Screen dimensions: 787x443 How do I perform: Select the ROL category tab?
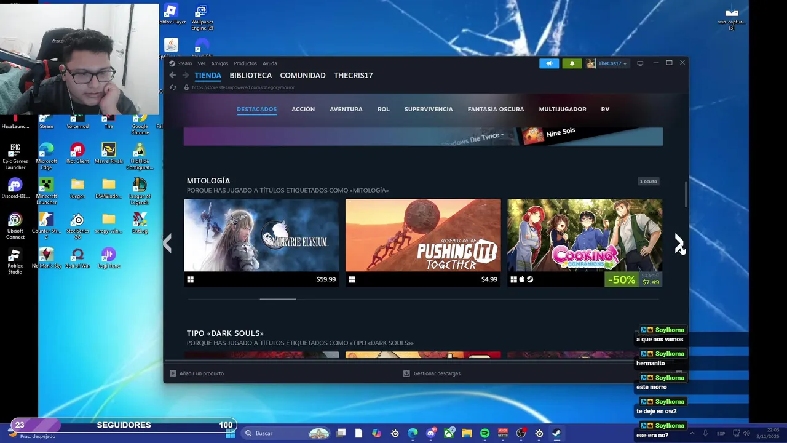pos(384,109)
